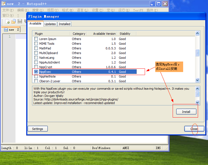
Task: Open the 语言(L) menu
Action: [83, 10]
